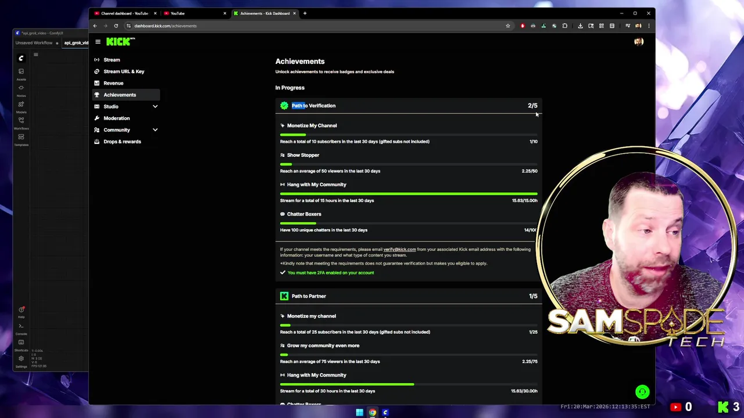Select Achievements in the sidebar
The width and height of the screenshot is (744, 418).
126,95
